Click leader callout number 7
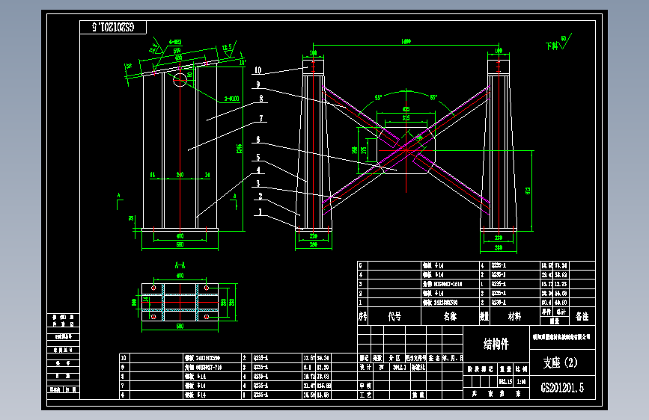The height and width of the screenshot is (420, 649). [261, 118]
